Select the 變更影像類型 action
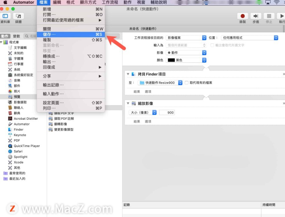Viewport: 285px width, 217px height. pyautogui.click(x=61, y=129)
